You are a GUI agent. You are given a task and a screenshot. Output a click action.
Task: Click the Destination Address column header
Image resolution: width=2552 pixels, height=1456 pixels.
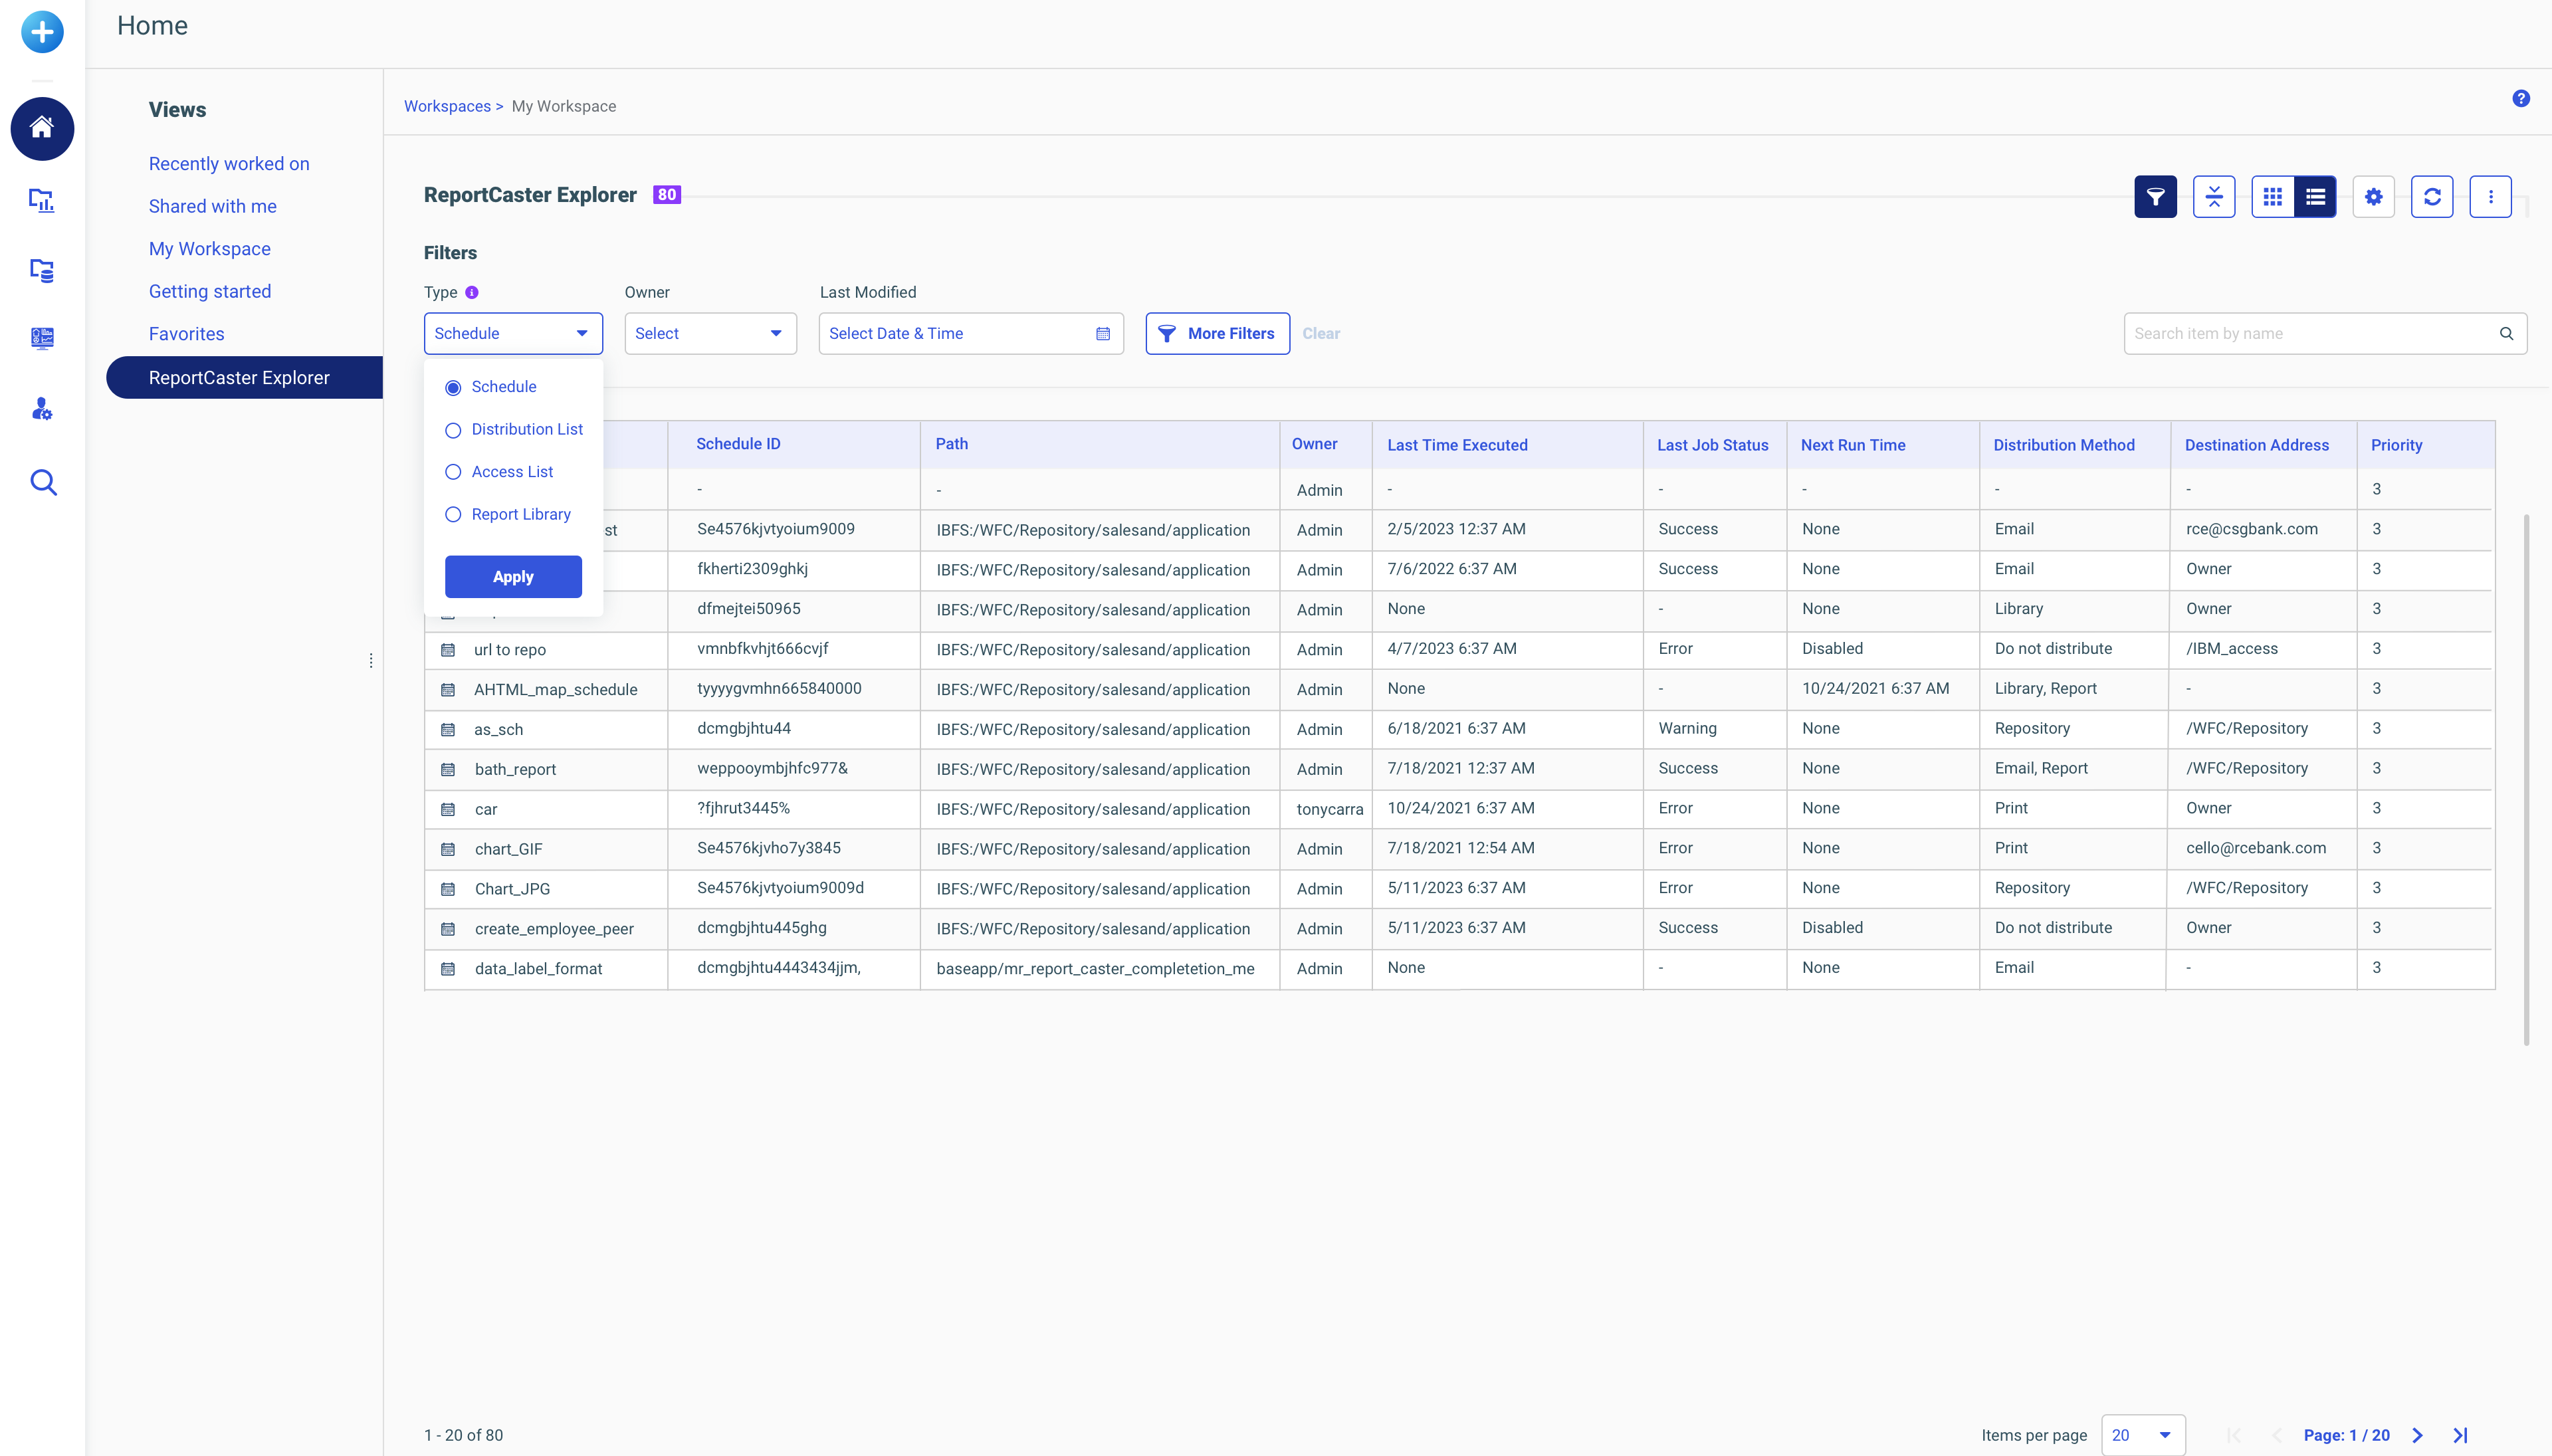(x=2256, y=445)
